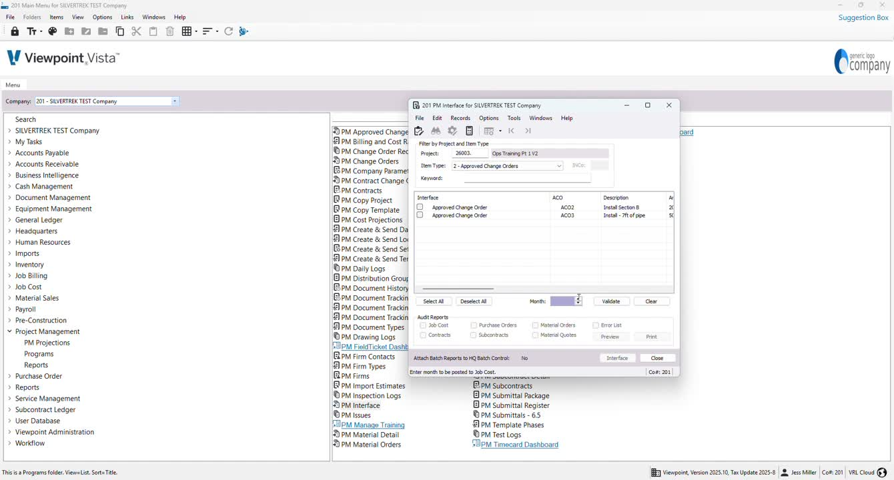
Task: Click the binoculars search icon in PM Interface
Action: 436,131
